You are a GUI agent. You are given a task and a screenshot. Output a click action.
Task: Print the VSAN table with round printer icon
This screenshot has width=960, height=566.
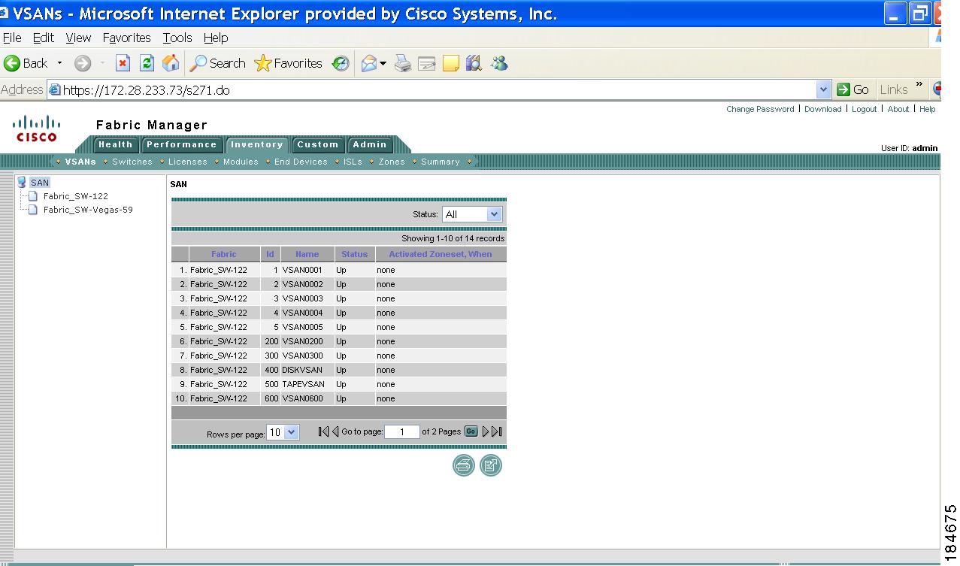point(464,465)
